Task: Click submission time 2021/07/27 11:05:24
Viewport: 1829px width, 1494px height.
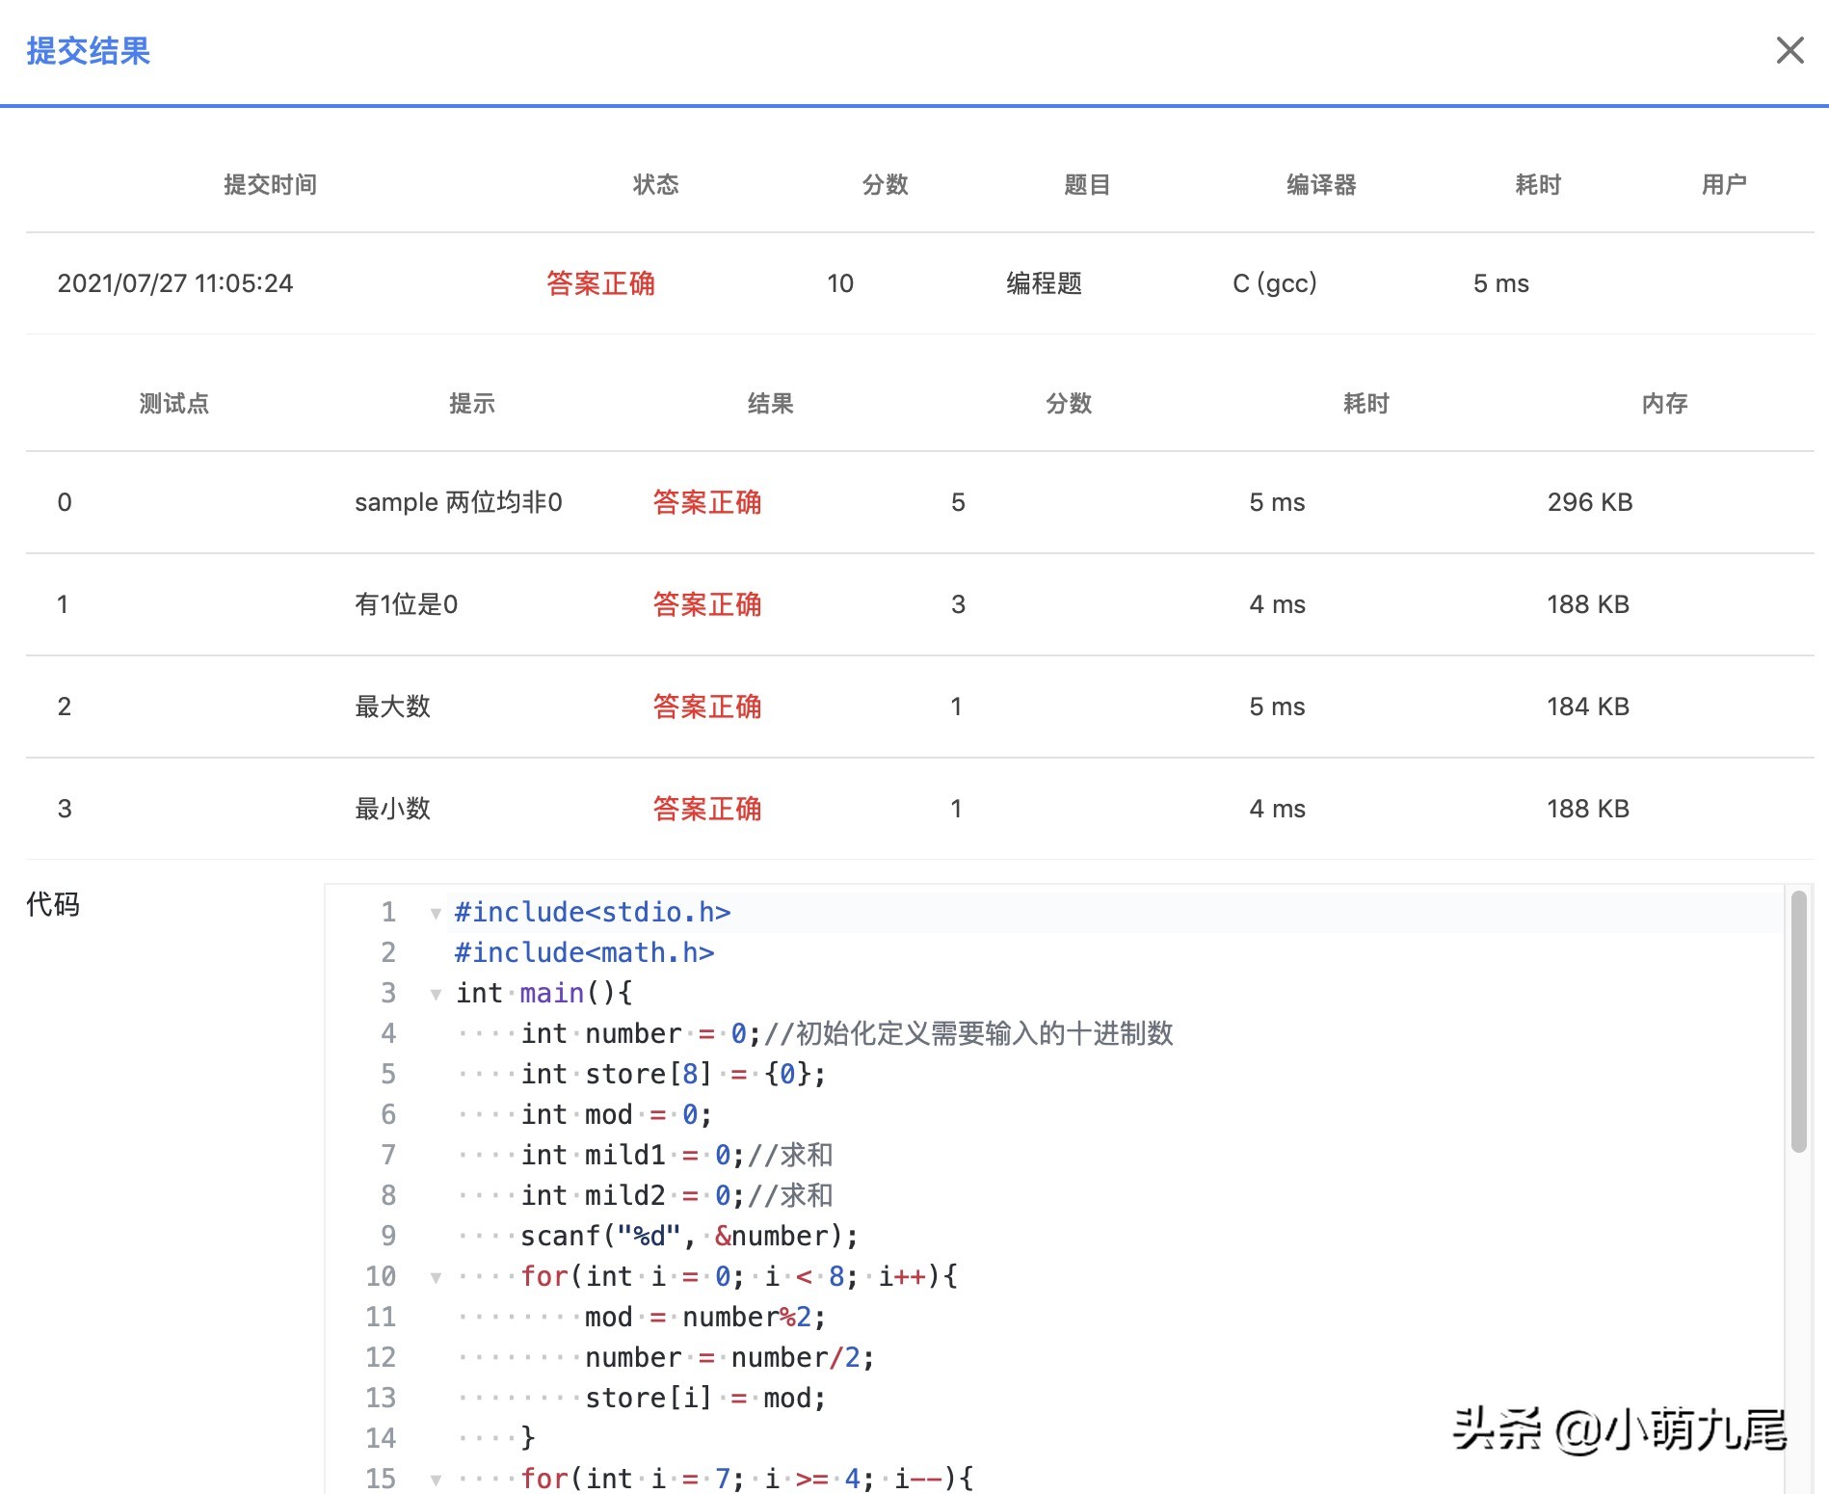Action: (175, 283)
